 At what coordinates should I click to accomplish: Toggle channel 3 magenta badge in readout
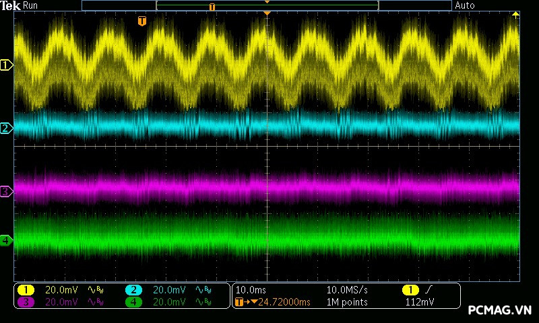(26, 302)
